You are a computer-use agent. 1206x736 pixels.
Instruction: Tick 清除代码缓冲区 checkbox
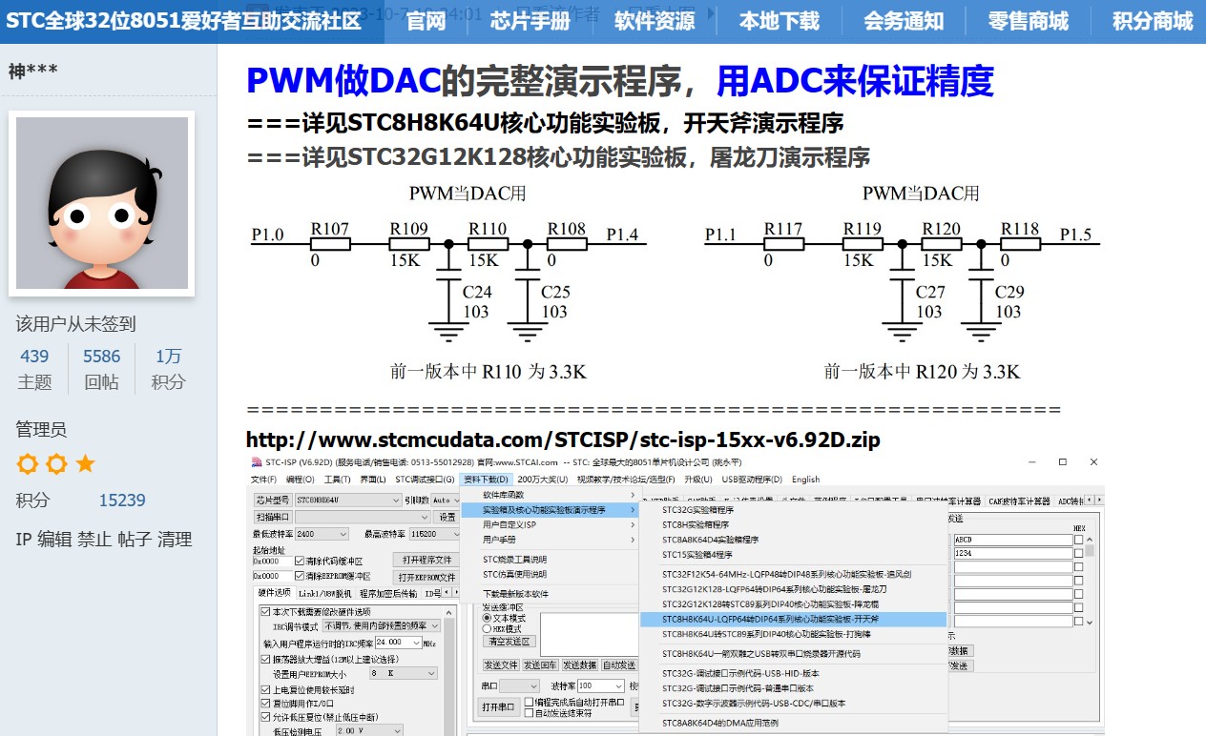pyautogui.click(x=300, y=561)
